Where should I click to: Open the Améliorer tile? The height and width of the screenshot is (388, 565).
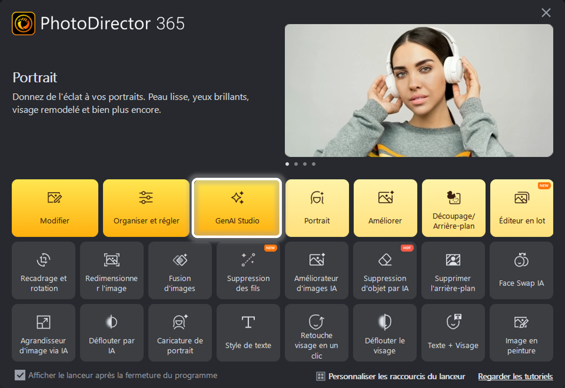pos(385,208)
